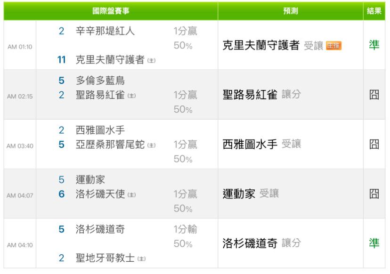Click the 囧 result for the 聖路易紅雀 game

tap(374, 95)
